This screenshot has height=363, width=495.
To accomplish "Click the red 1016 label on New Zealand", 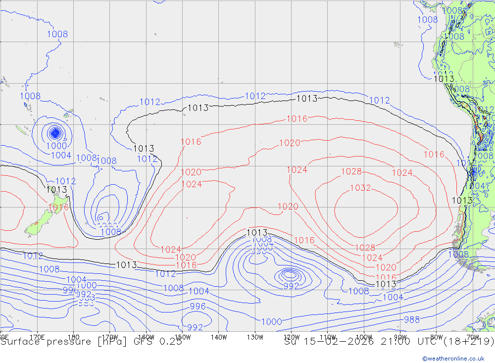I will [x=58, y=207].
